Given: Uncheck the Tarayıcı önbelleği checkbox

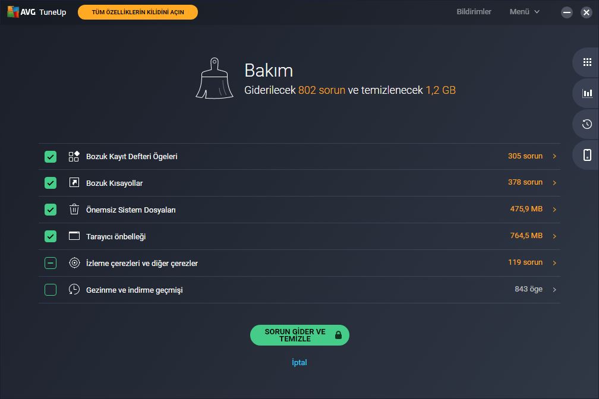Looking at the screenshot, I should pyautogui.click(x=51, y=236).
